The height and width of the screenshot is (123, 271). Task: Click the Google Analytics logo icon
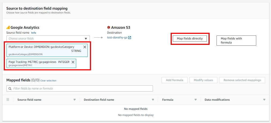[8, 27]
